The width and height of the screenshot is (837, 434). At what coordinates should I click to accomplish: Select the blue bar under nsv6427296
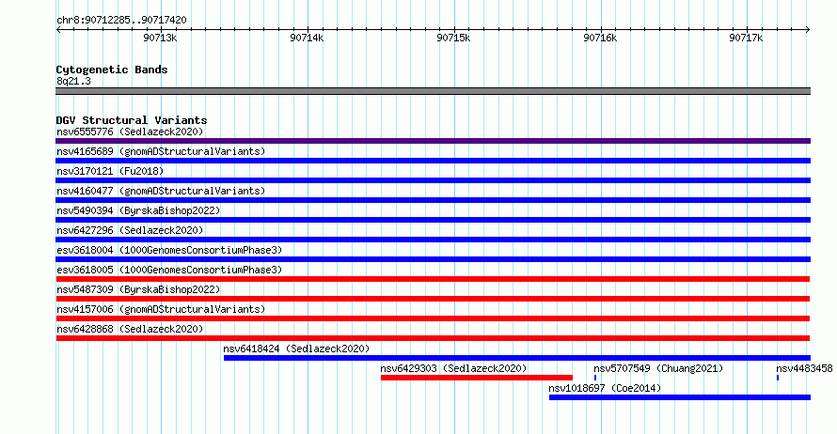tap(433, 240)
